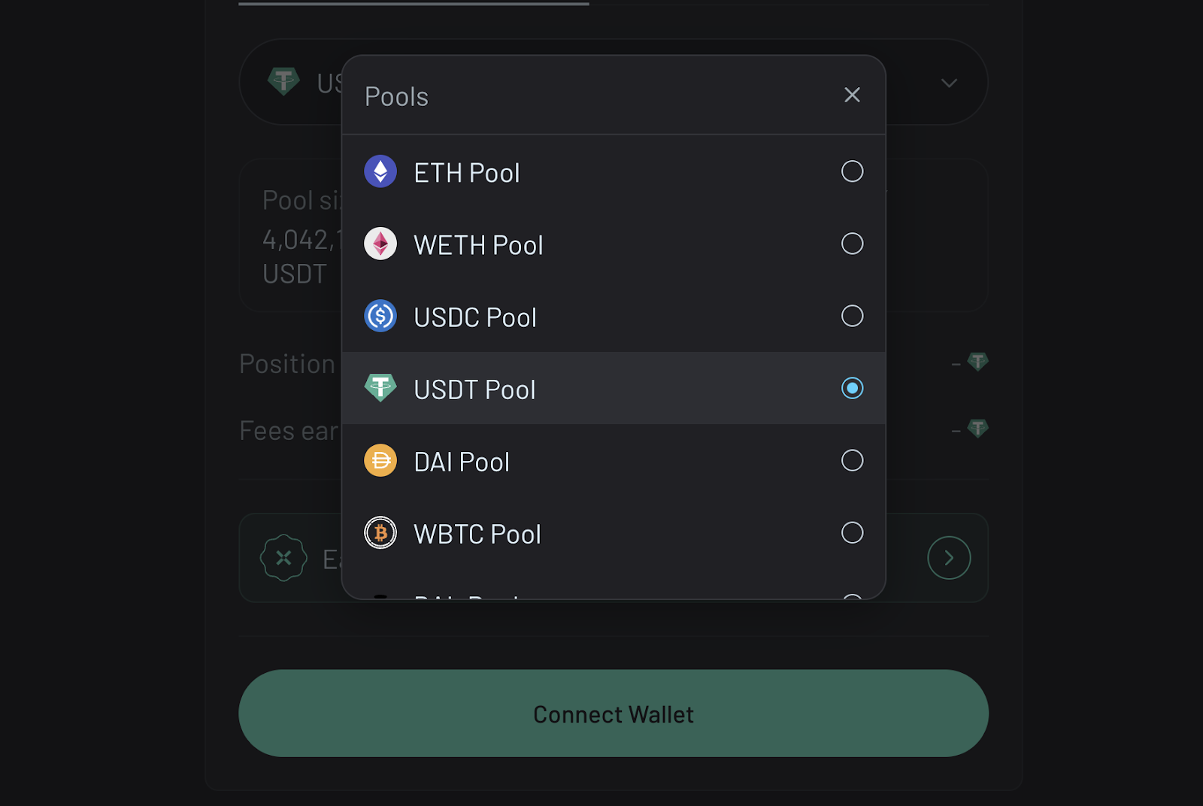Open the rewards card circular arrow
The height and width of the screenshot is (806, 1203).
949,558
